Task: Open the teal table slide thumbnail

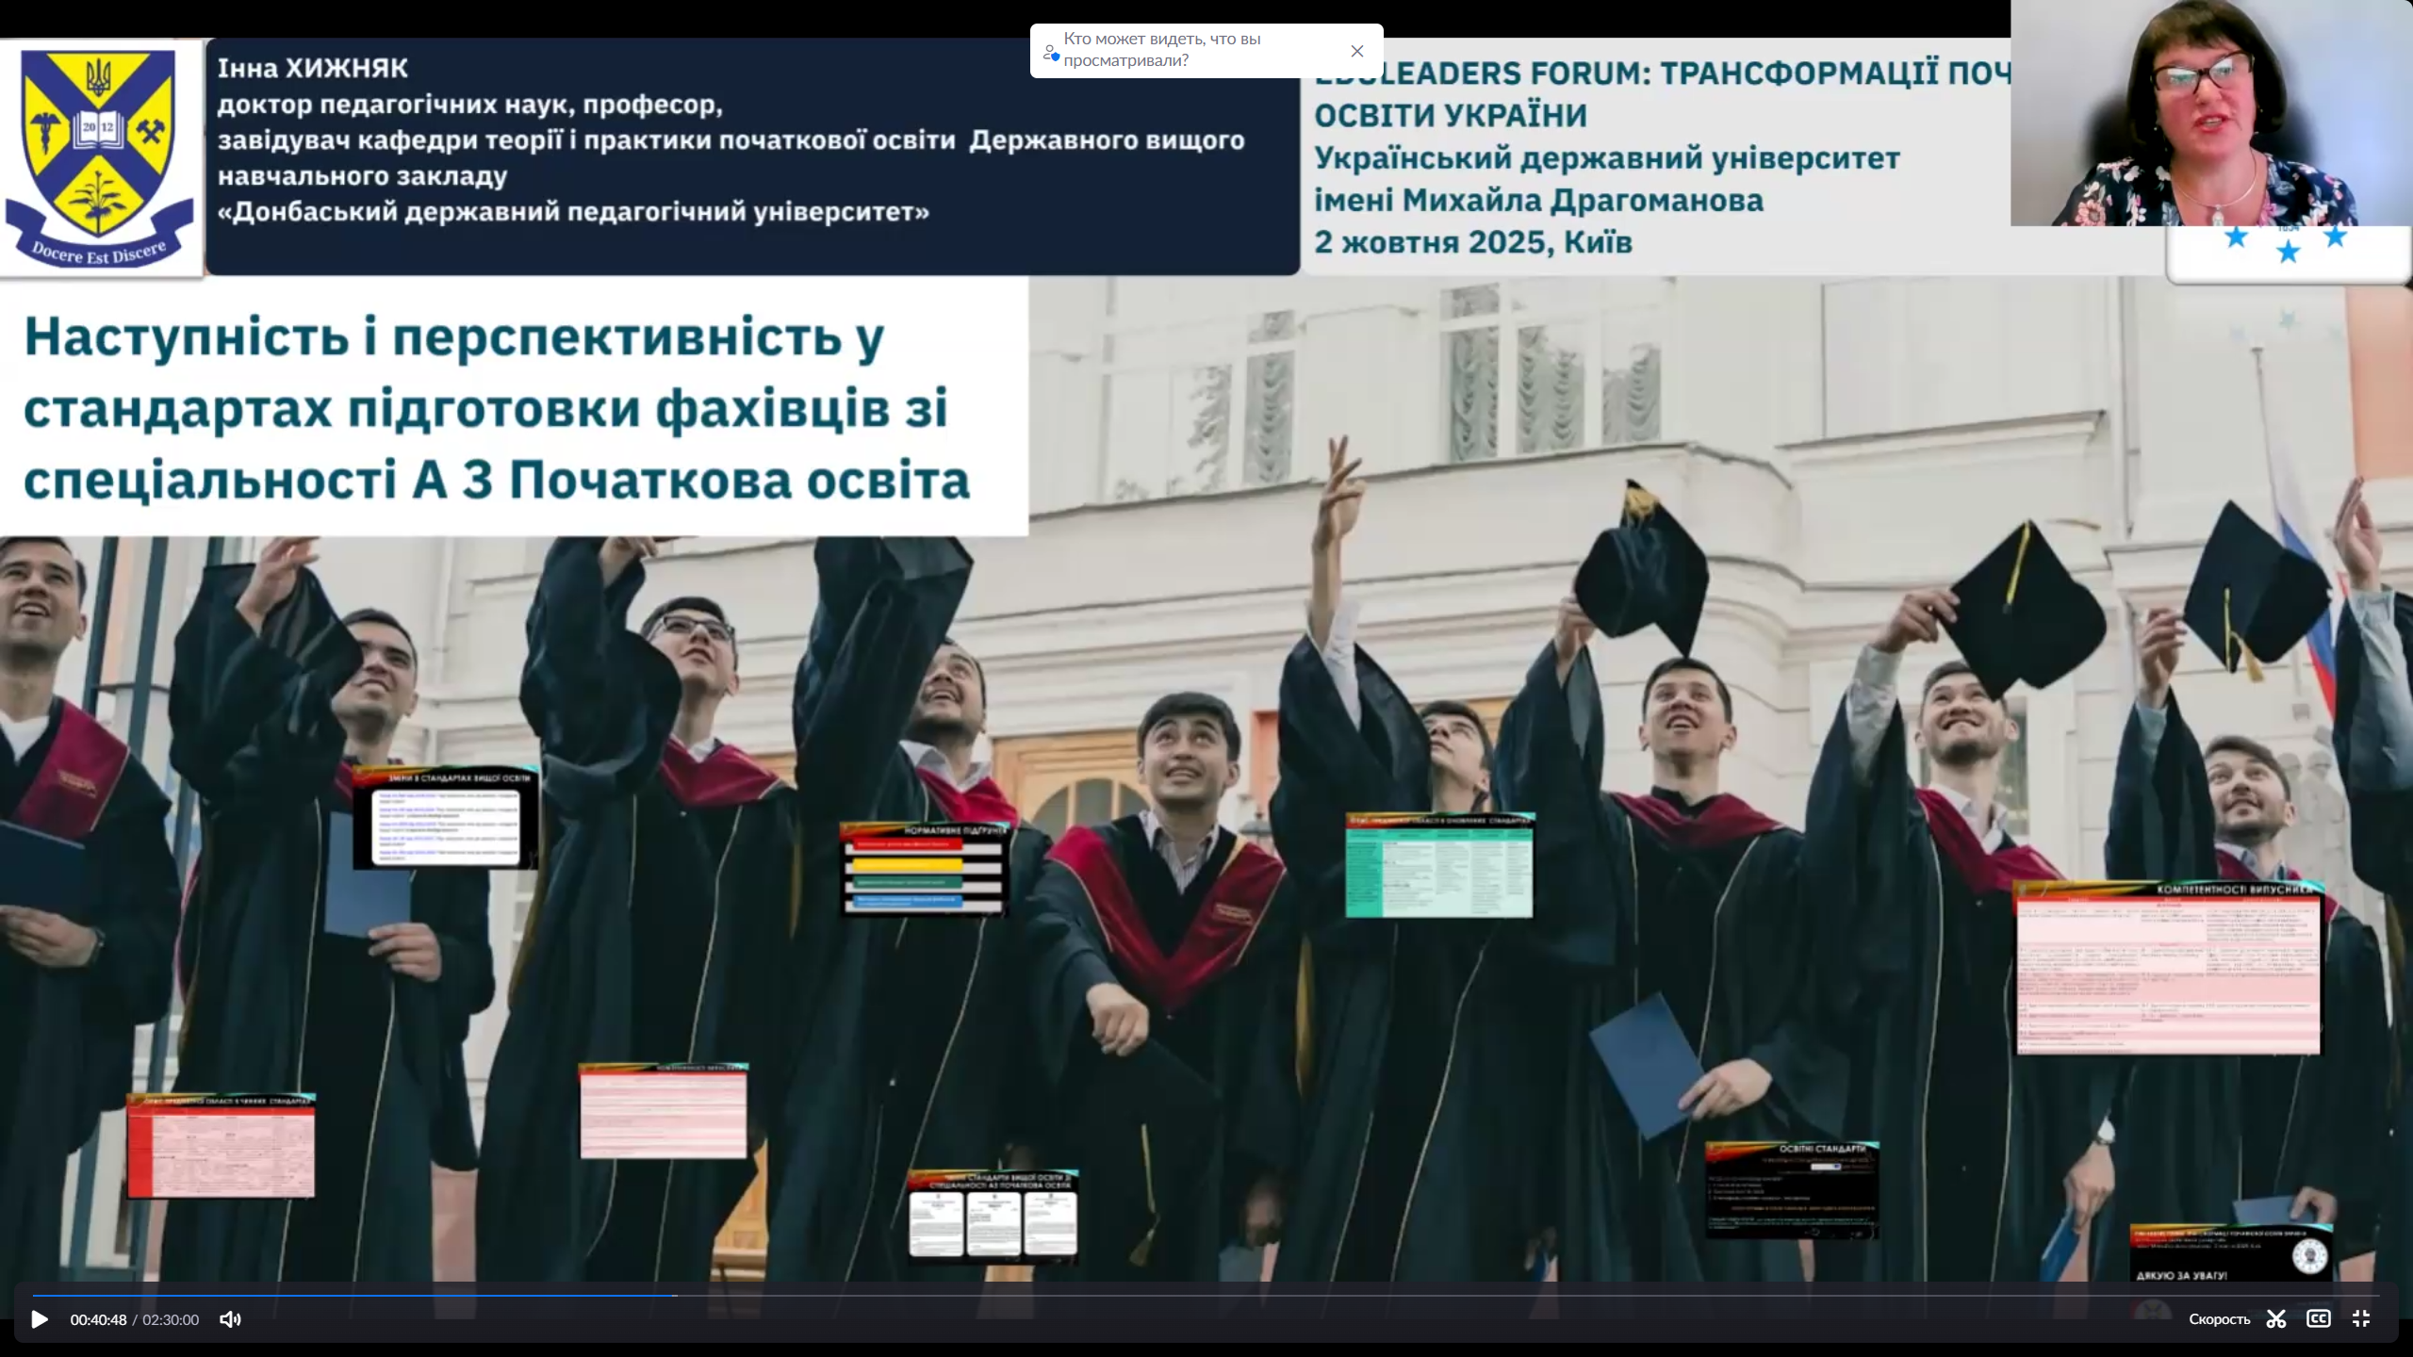Action: [x=1439, y=865]
